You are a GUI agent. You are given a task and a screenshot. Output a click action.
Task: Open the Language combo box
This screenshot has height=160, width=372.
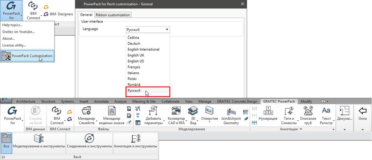tap(148, 30)
